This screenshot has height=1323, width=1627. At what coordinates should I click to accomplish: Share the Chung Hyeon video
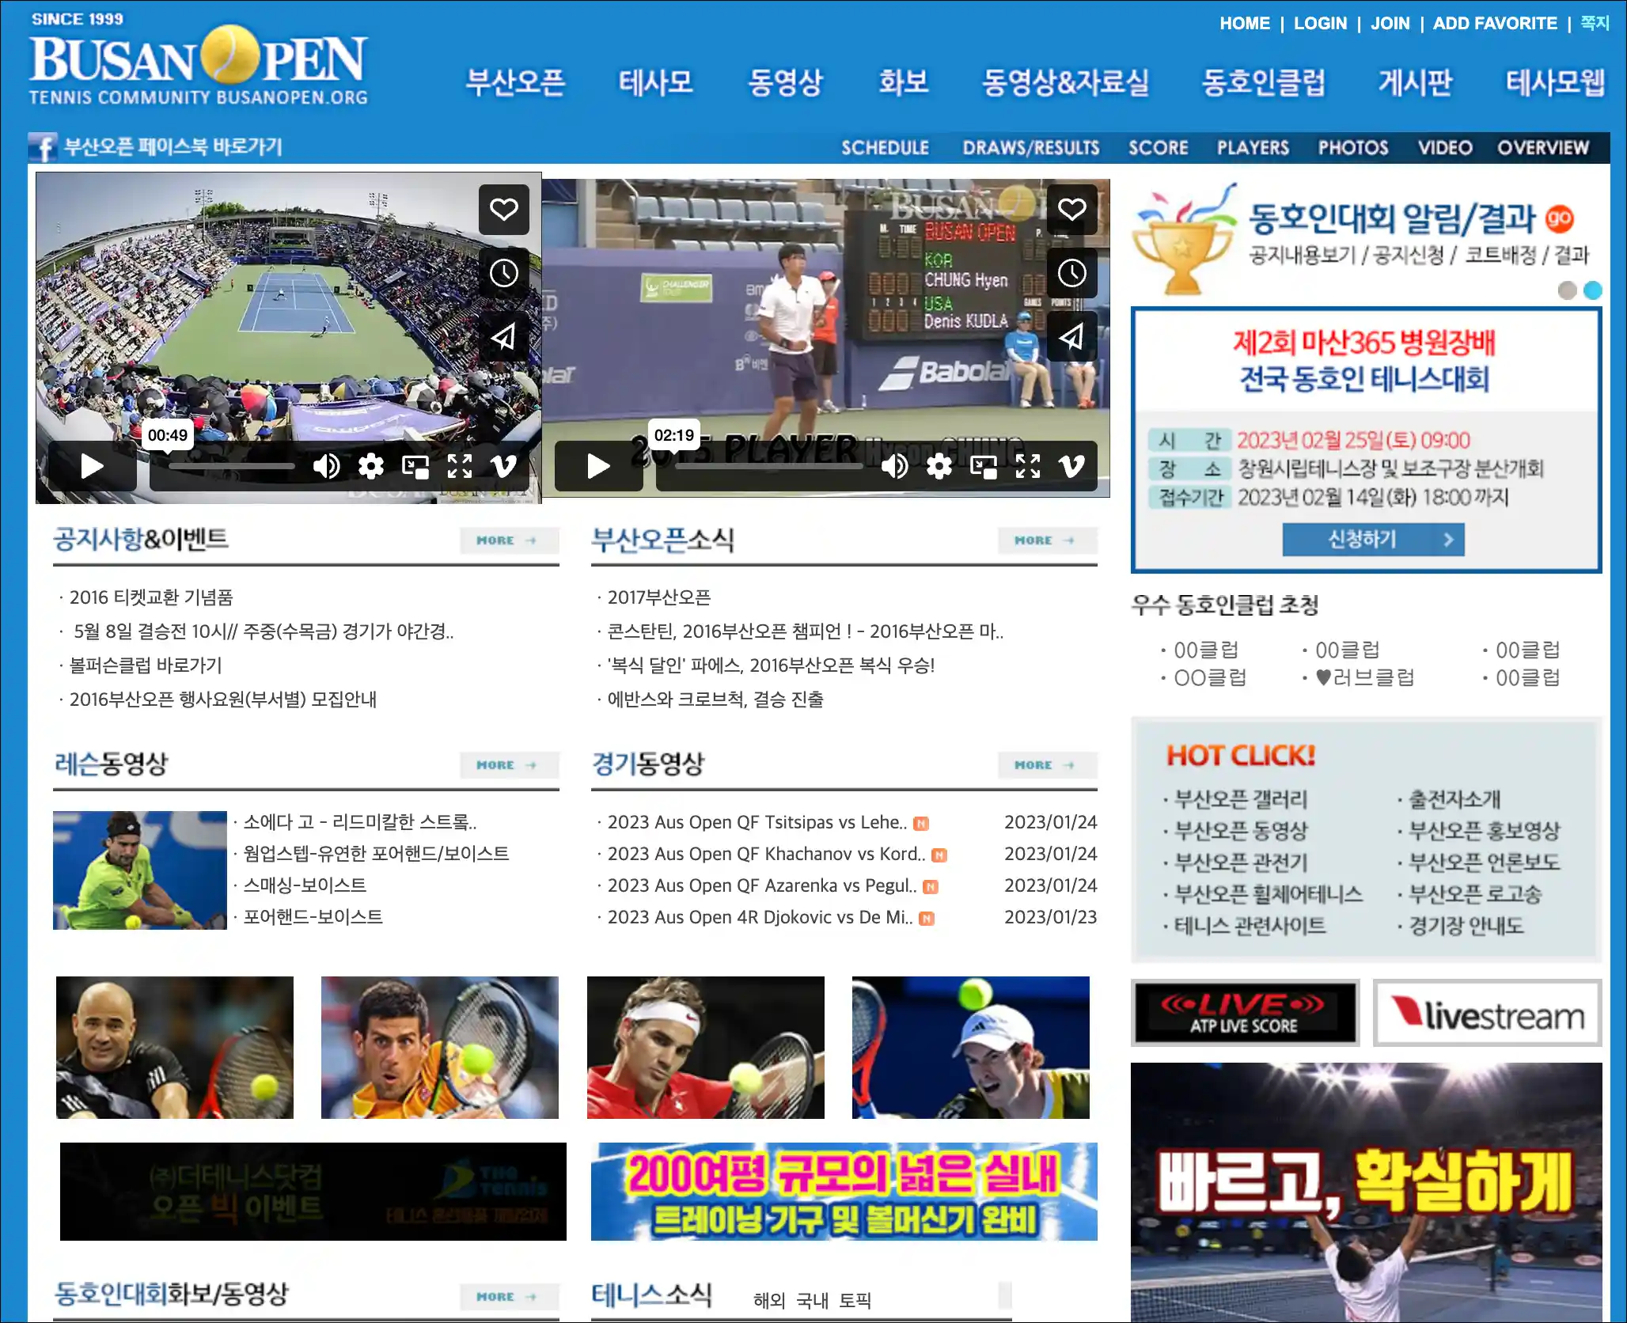pos(1072,337)
